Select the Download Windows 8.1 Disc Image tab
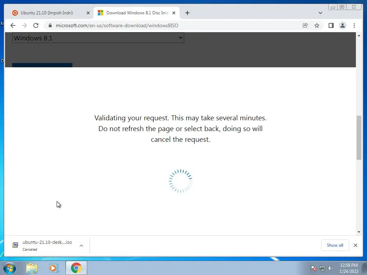The height and width of the screenshot is (275, 367). [x=137, y=13]
